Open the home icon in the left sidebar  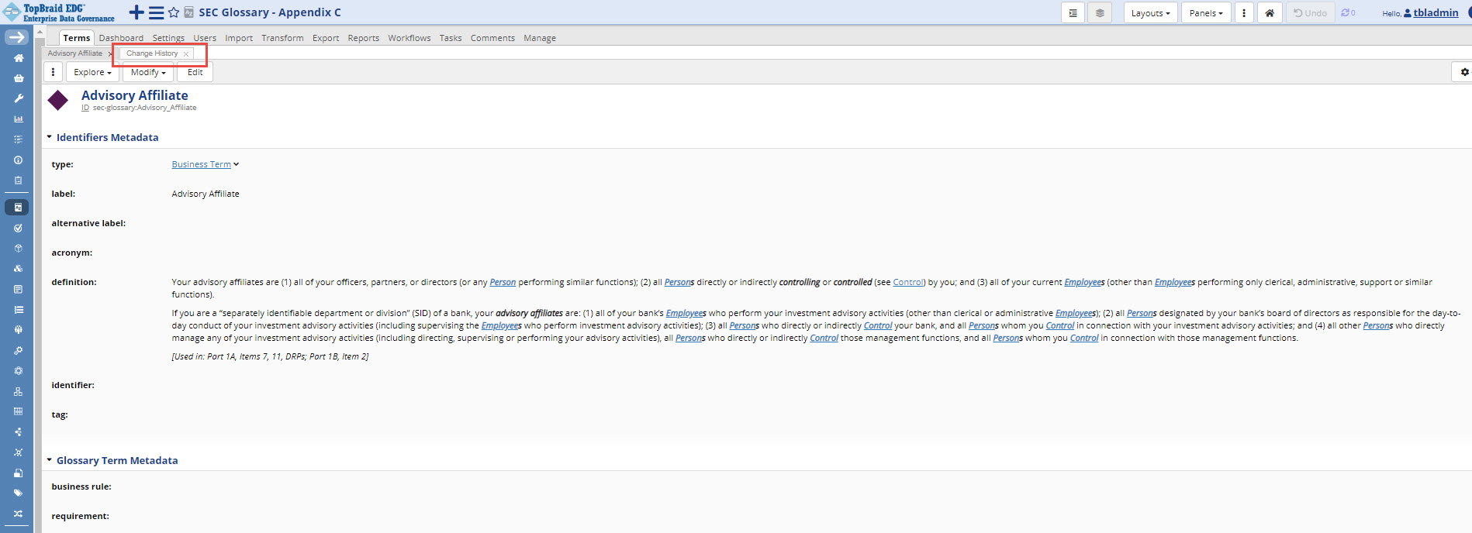click(x=18, y=58)
